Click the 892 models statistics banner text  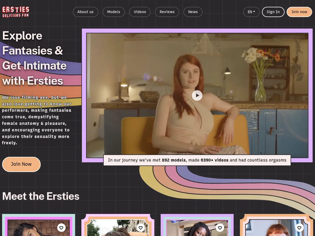pyautogui.click(x=197, y=160)
